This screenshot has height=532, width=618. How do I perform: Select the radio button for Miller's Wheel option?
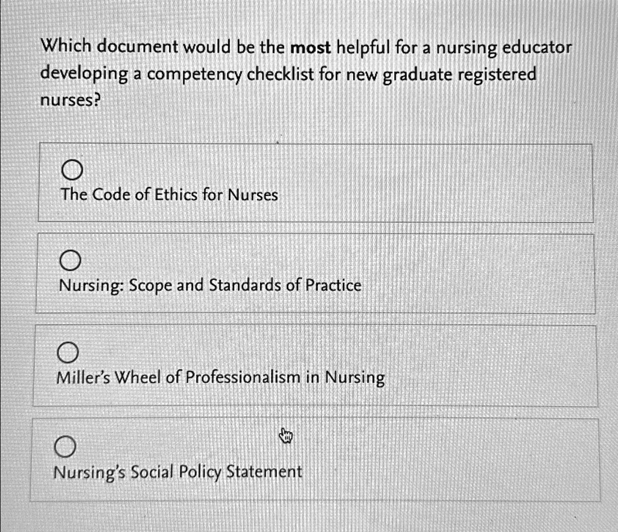[x=69, y=352]
